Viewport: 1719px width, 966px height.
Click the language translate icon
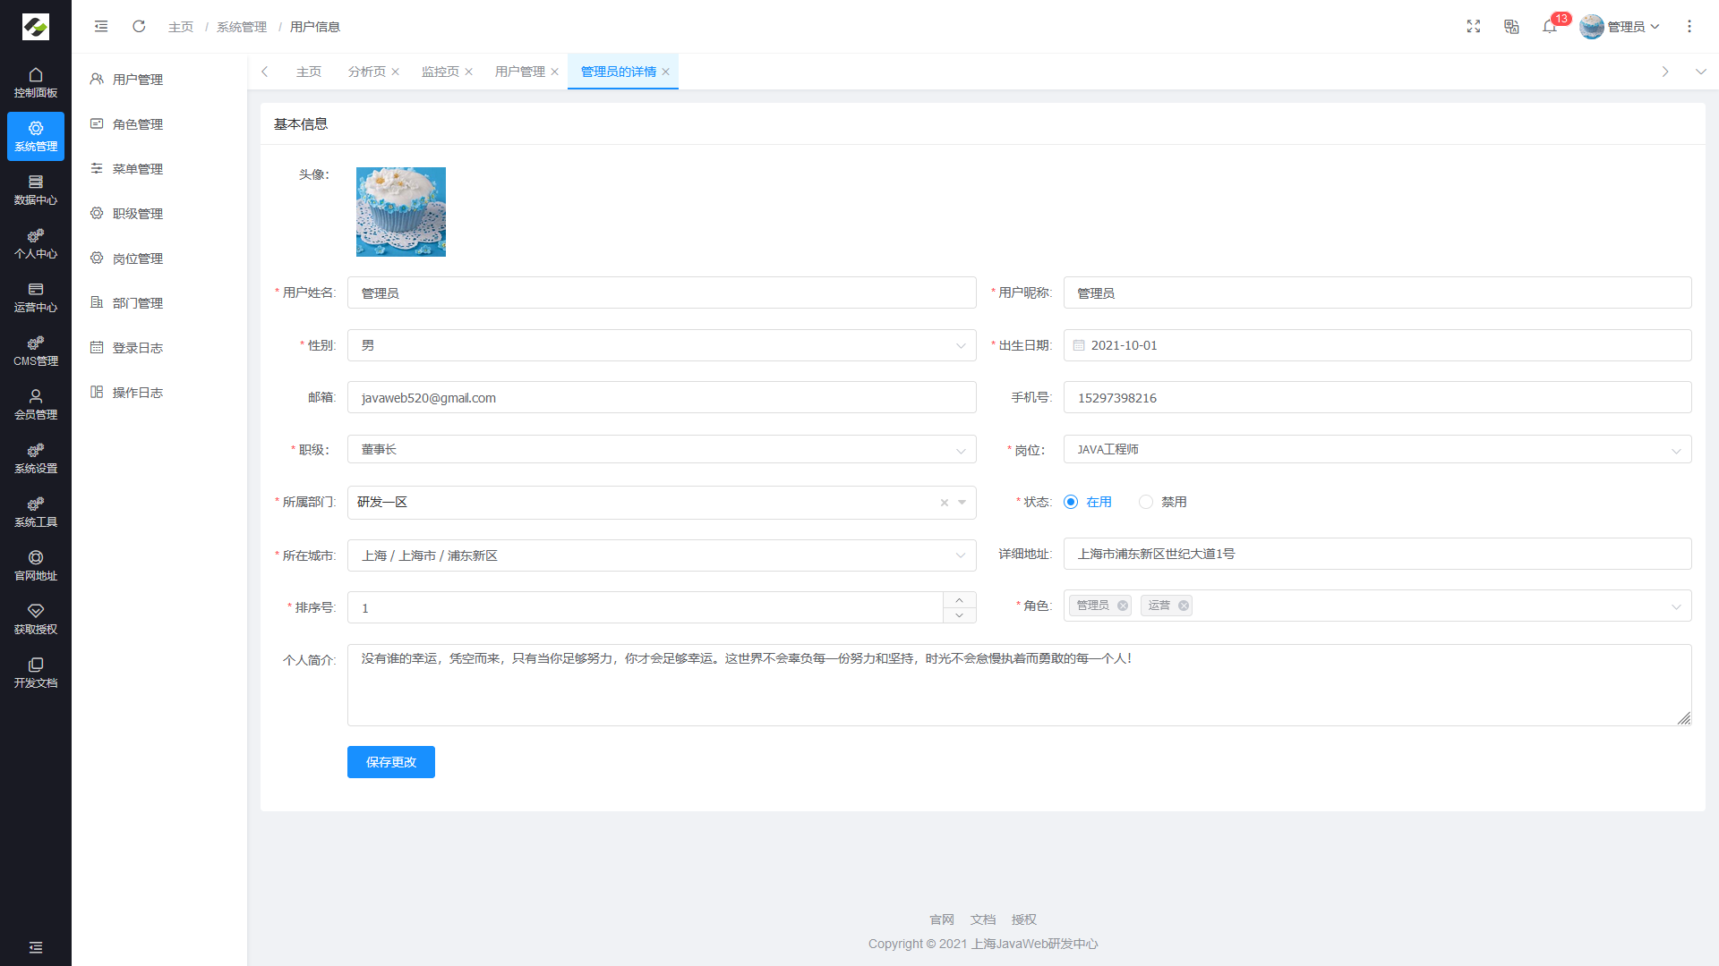pos(1511,27)
